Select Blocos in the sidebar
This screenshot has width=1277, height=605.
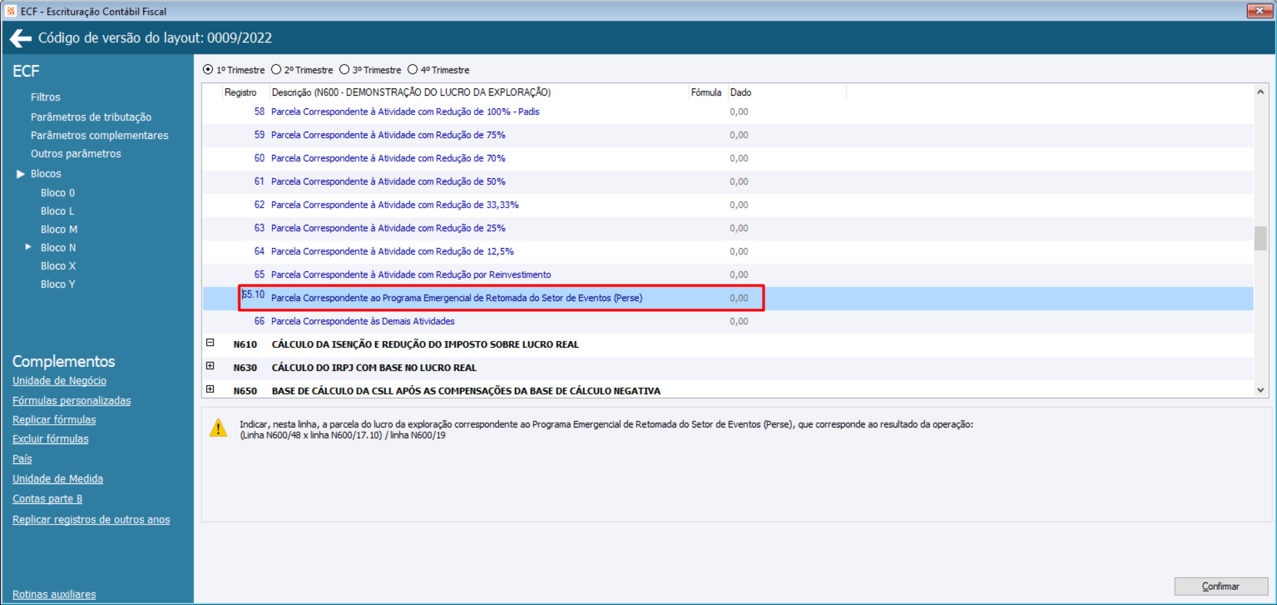[46, 174]
